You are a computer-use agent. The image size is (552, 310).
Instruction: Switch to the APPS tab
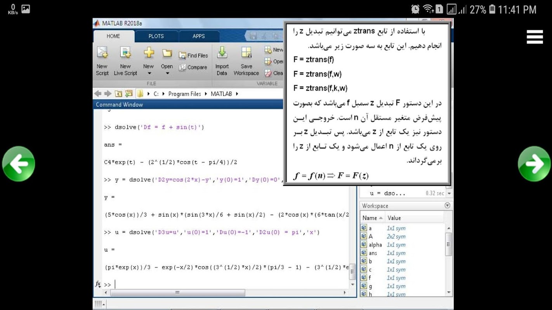pos(199,36)
